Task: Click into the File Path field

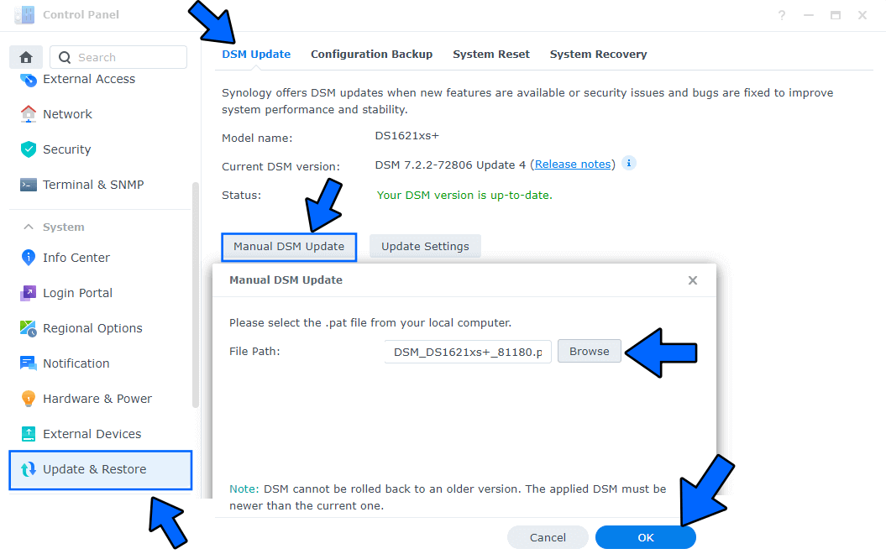Action: 468,352
